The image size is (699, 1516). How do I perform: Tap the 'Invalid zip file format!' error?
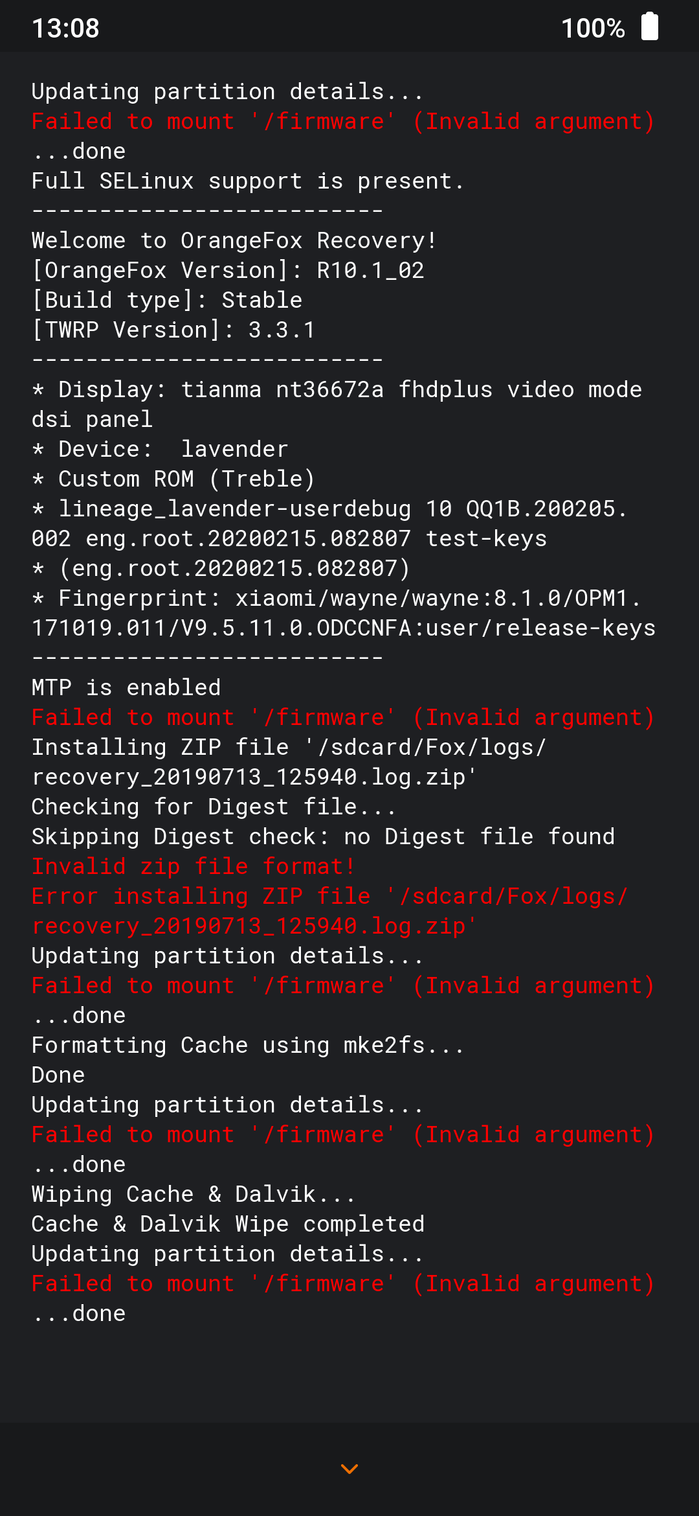[x=194, y=866]
